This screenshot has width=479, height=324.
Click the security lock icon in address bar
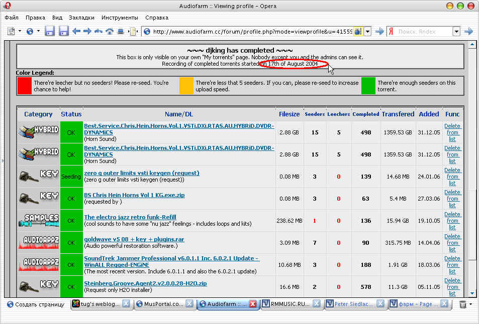click(x=358, y=32)
